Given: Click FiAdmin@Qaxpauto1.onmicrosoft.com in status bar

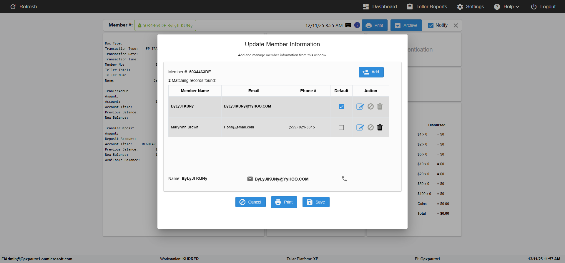Looking at the screenshot, I should [37, 259].
